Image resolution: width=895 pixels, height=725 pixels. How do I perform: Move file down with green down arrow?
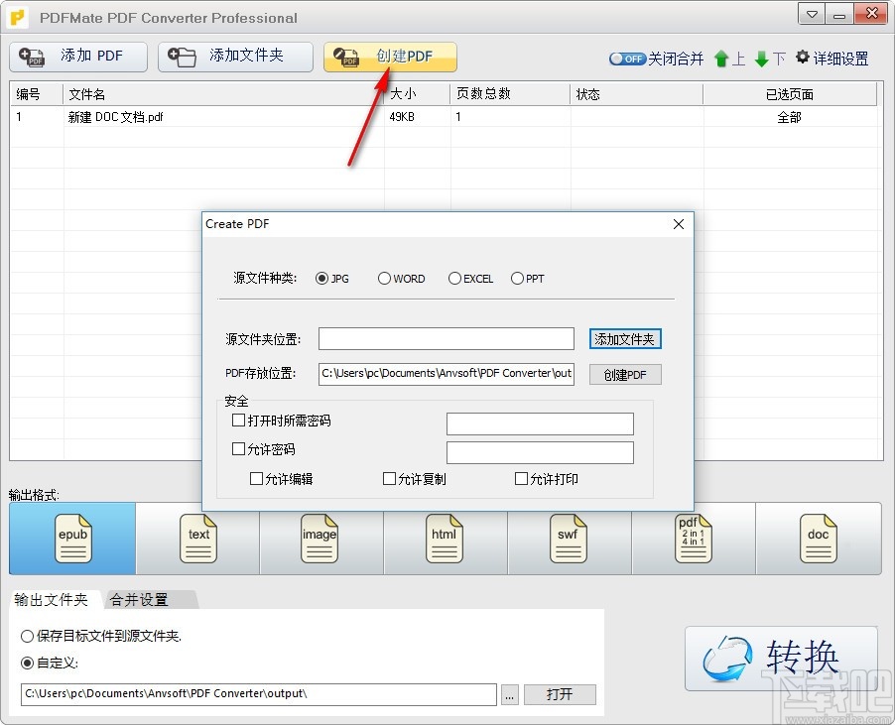(761, 59)
